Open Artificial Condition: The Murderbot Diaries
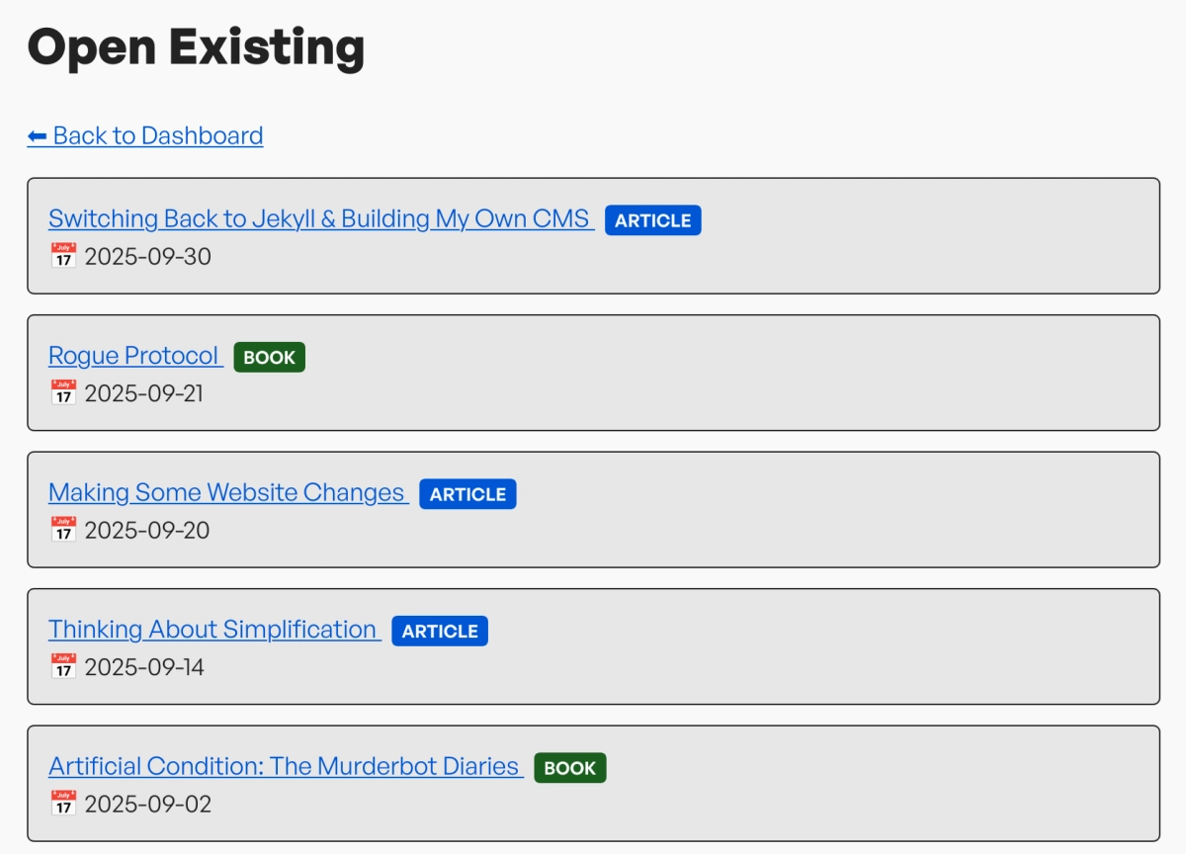The height and width of the screenshot is (854, 1186). [x=284, y=766]
